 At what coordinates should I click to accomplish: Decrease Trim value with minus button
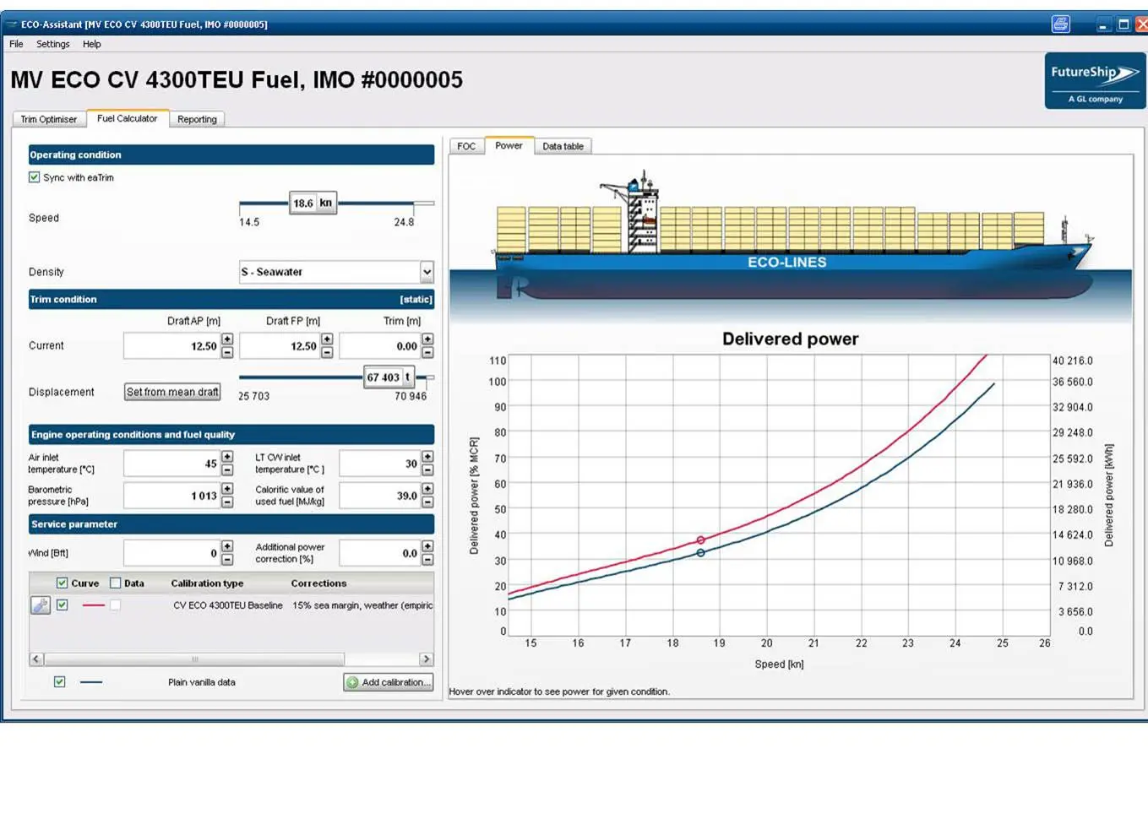427,352
